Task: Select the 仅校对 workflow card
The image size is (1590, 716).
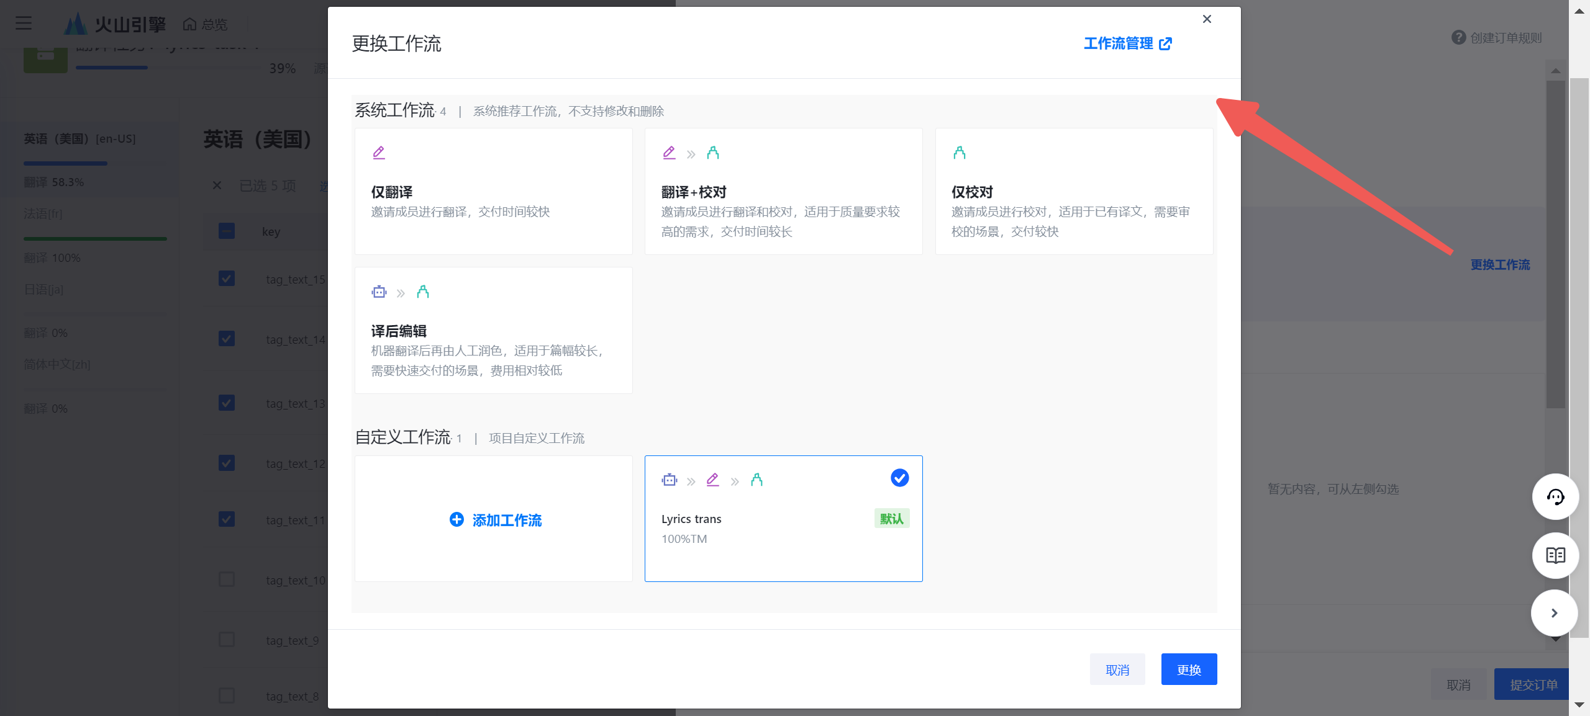Action: (1073, 192)
